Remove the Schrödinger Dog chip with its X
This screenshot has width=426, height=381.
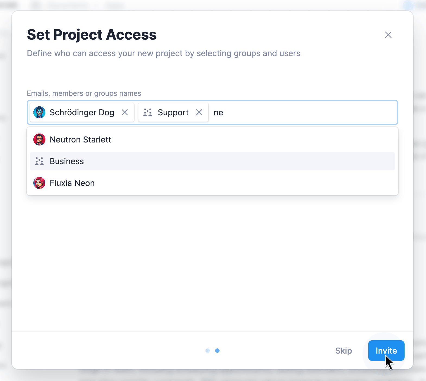[x=125, y=112]
